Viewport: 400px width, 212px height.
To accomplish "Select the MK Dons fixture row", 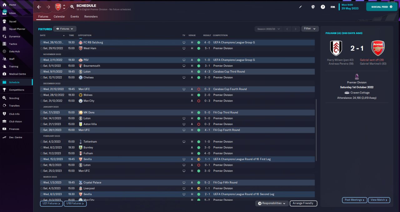I will [x=177, y=113].
